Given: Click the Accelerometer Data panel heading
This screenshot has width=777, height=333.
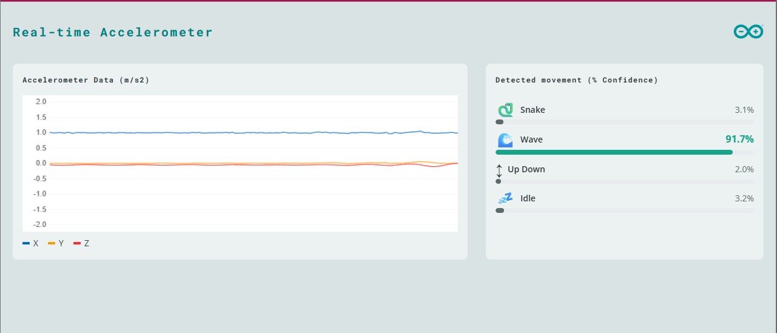Looking at the screenshot, I should [86, 80].
